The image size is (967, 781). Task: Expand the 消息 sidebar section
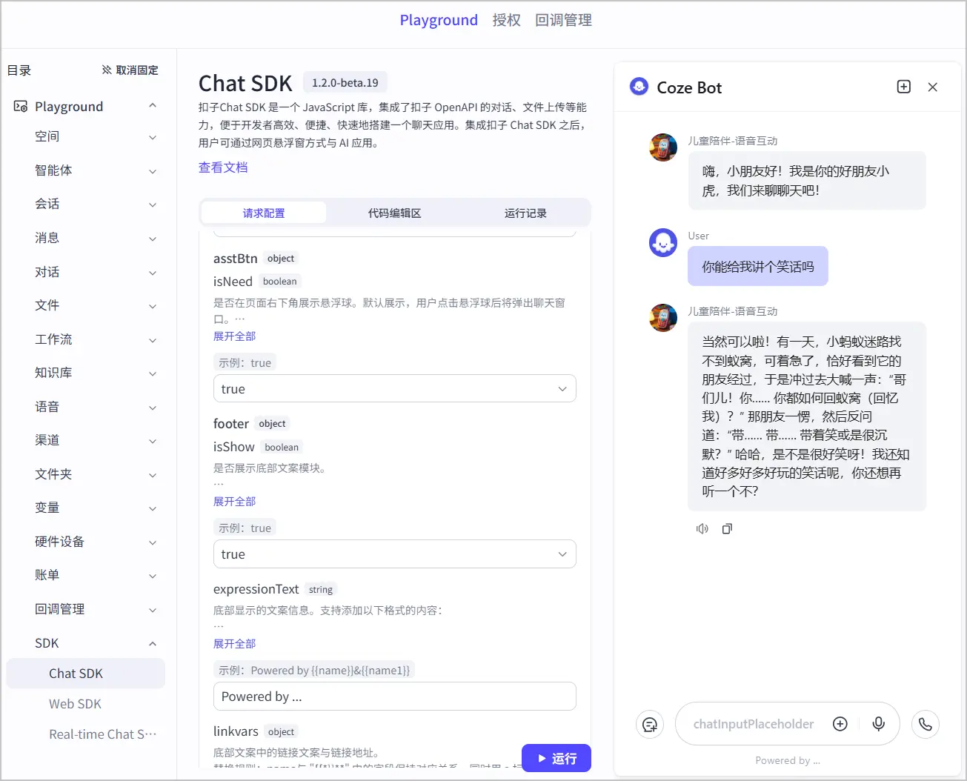click(x=153, y=239)
